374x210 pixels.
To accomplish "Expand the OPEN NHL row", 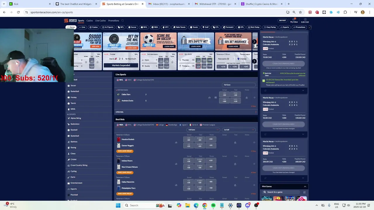I will tap(186, 112).
